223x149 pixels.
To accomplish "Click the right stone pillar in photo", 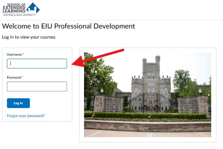I will point(193,105).
